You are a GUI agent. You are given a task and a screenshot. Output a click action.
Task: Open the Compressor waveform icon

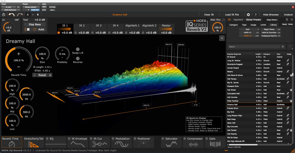tap(193, 144)
